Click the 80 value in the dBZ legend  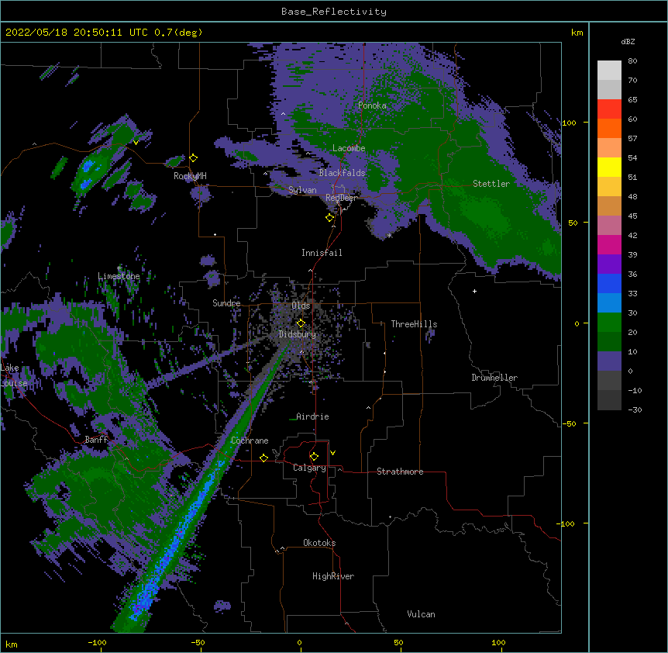click(x=632, y=61)
